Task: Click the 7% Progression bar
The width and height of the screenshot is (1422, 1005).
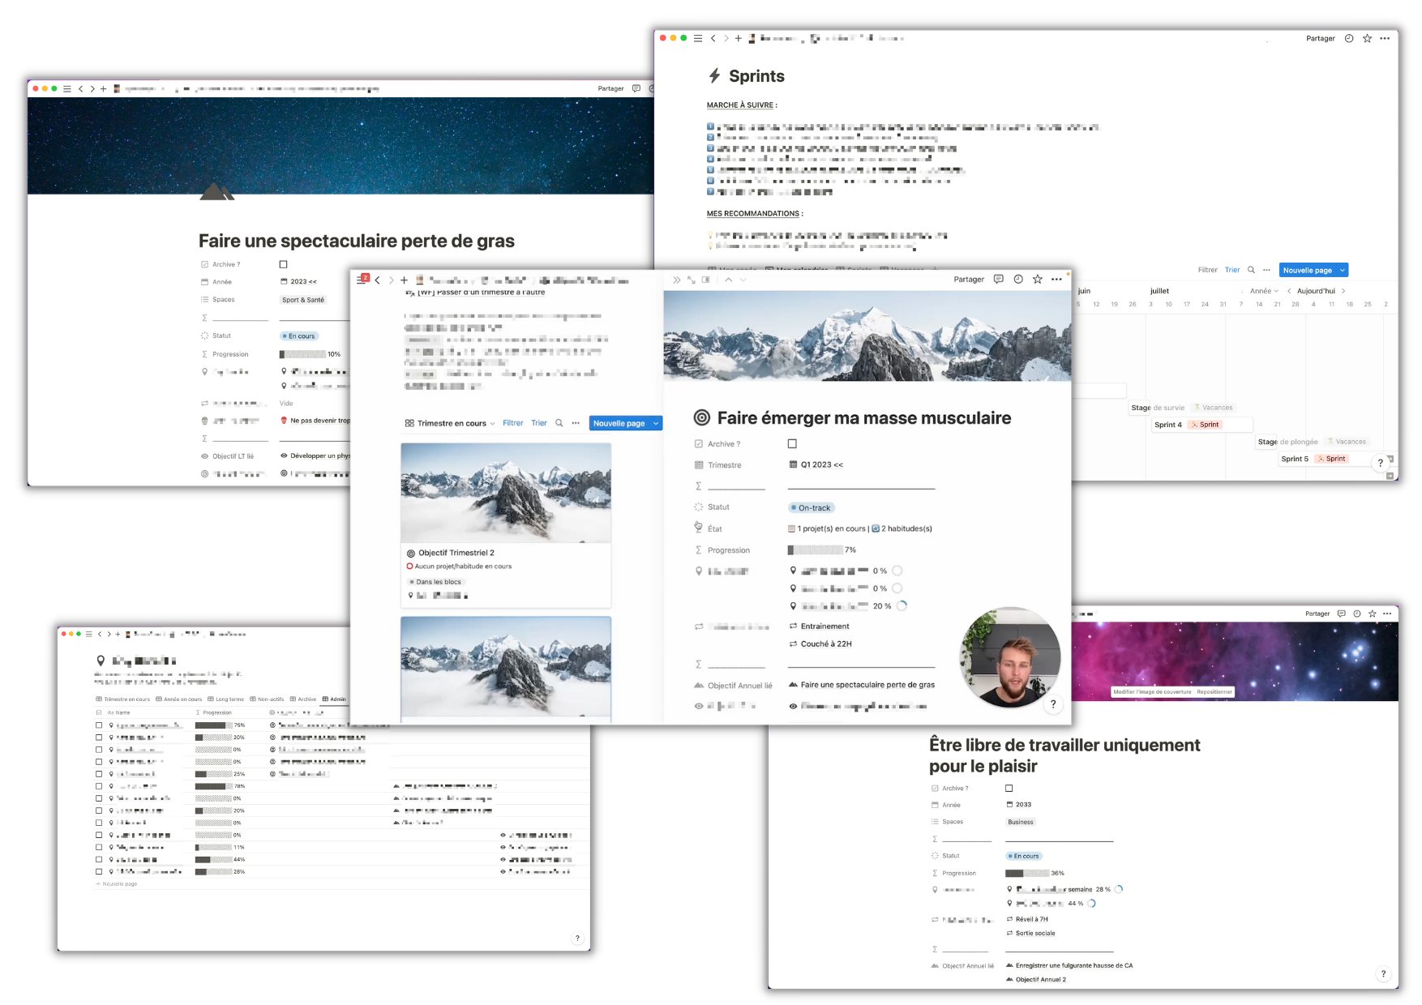Action: (x=816, y=550)
